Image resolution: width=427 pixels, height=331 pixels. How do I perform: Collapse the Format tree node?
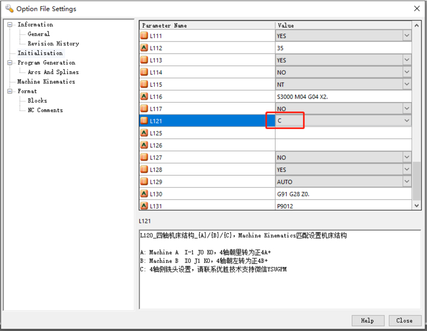pyautogui.click(x=10, y=92)
